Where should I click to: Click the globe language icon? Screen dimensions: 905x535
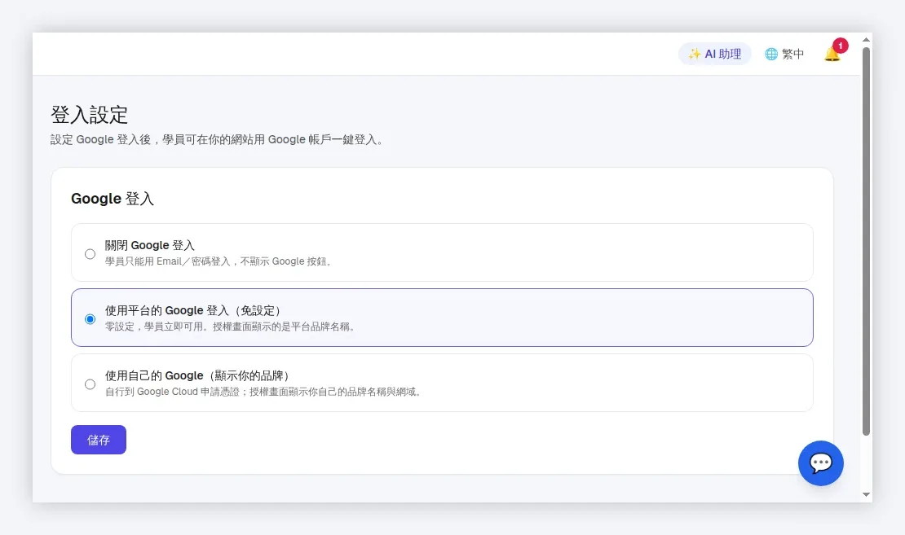tap(771, 54)
